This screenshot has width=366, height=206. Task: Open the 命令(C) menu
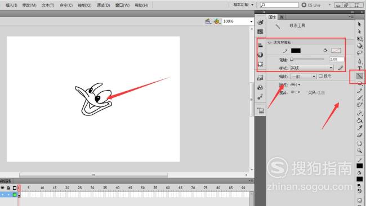(66, 5)
